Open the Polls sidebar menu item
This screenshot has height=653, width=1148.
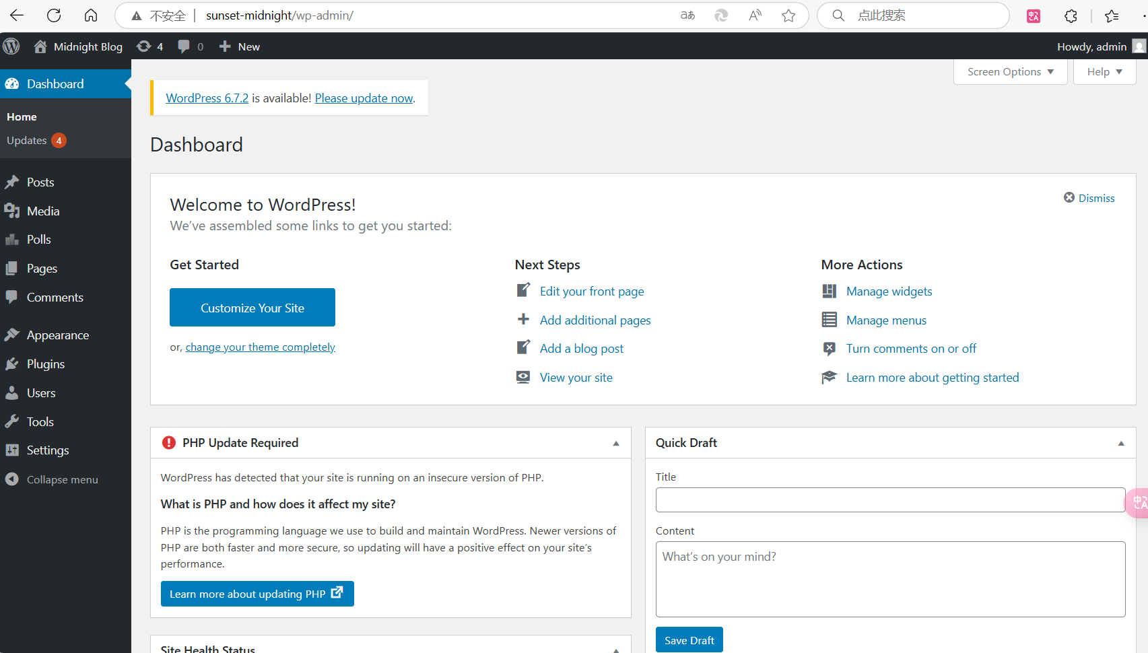click(39, 240)
